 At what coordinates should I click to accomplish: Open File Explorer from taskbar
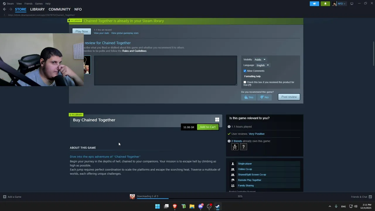click(192, 206)
